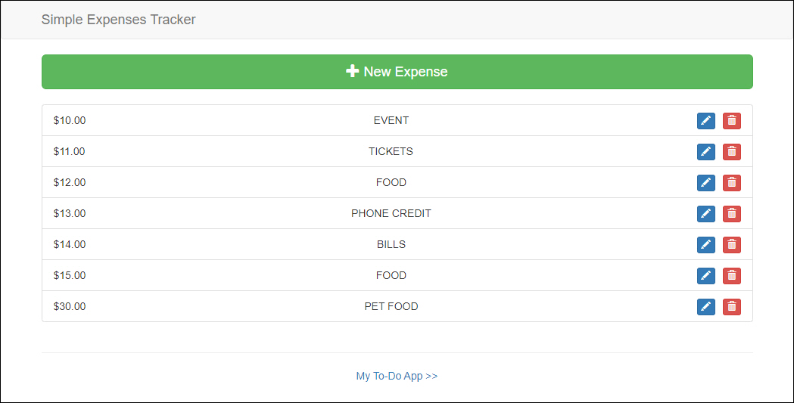794x403 pixels.
Task: Click the New Expense button
Action: (x=397, y=72)
